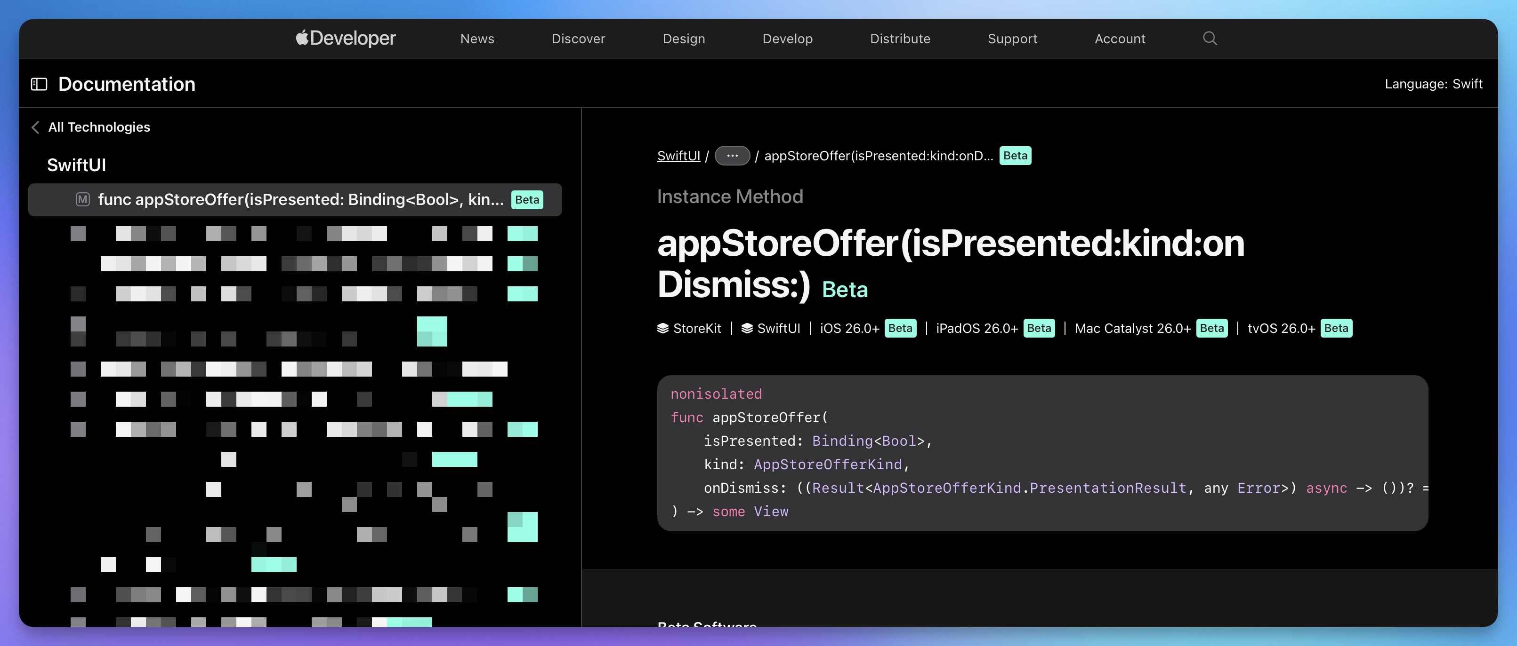
Task: Click the 'nonisolated' keyword in code
Action: pos(716,394)
